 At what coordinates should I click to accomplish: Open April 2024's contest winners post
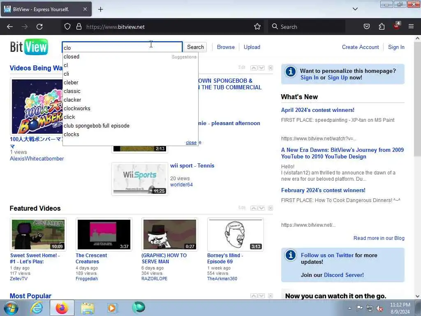click(318, 110)
